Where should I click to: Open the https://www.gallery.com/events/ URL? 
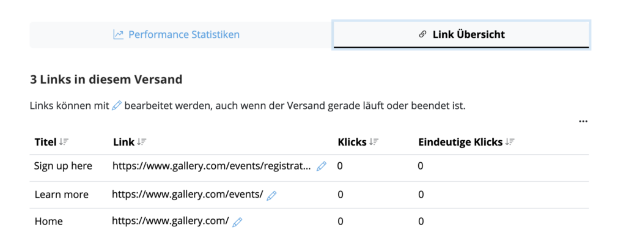[x=188, y=195]
